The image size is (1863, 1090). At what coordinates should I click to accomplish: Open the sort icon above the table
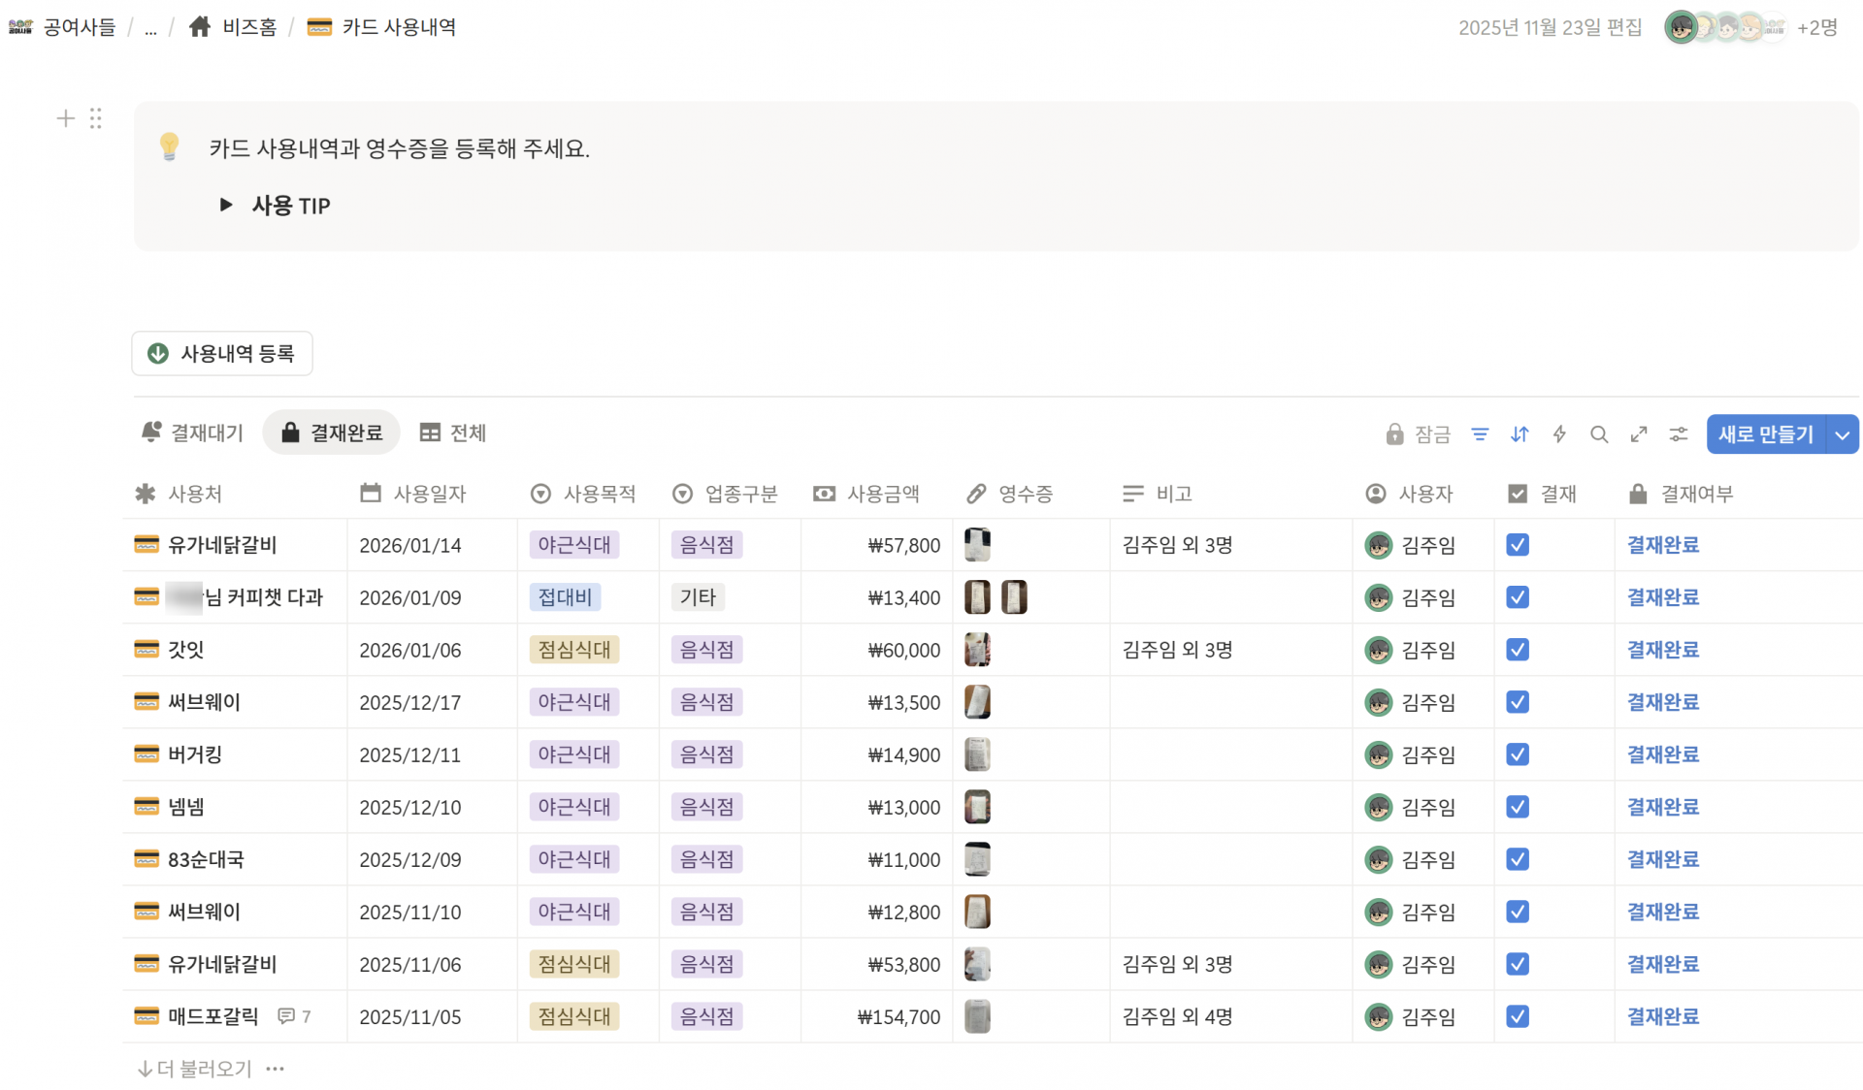pos(1520,434)
